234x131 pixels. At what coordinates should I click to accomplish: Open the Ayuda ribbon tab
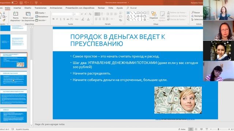click(x=120, y=8)
